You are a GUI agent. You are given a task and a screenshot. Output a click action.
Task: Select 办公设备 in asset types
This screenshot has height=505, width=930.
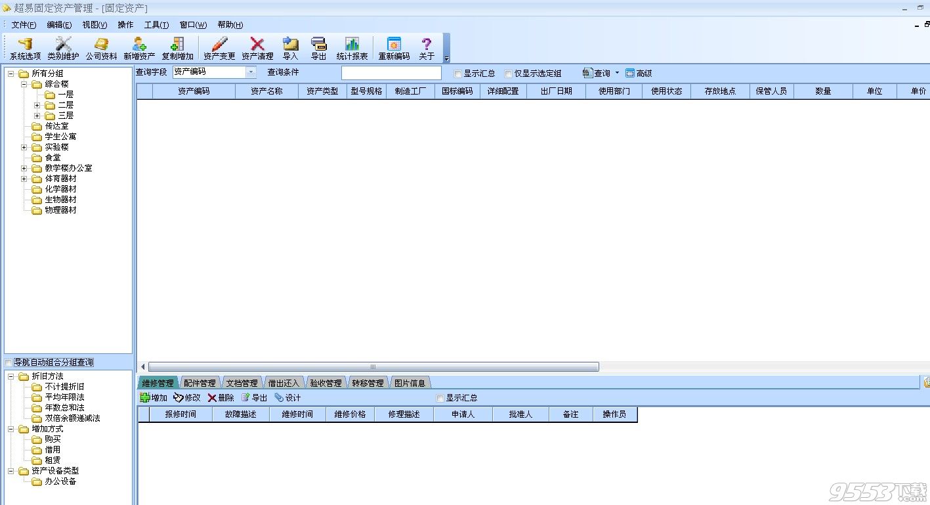tap(60, 481)
